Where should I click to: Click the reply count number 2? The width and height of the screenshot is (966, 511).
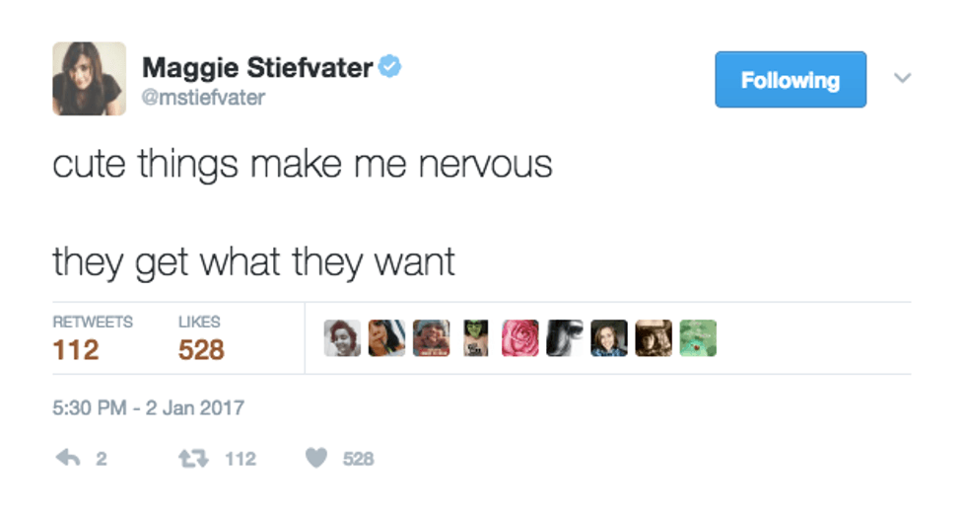click(102, 459)
